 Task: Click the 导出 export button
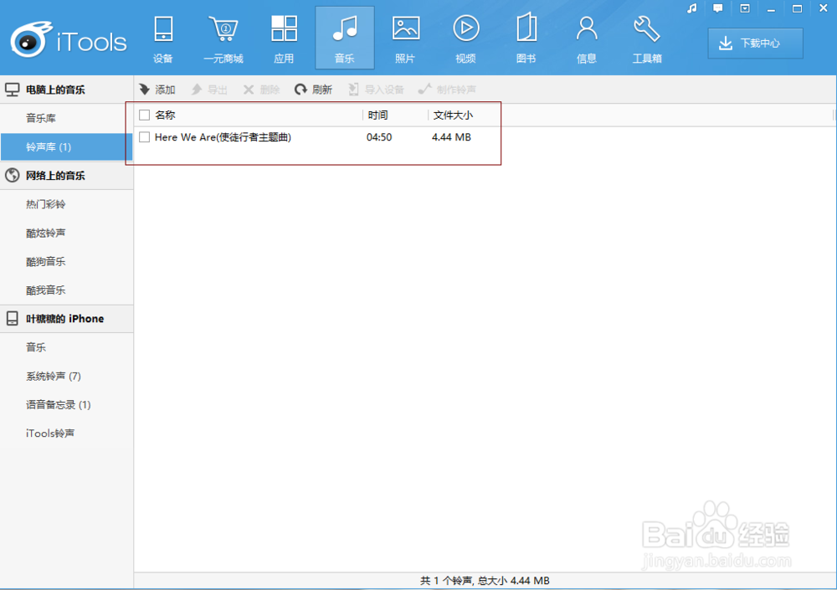[209, 90]
